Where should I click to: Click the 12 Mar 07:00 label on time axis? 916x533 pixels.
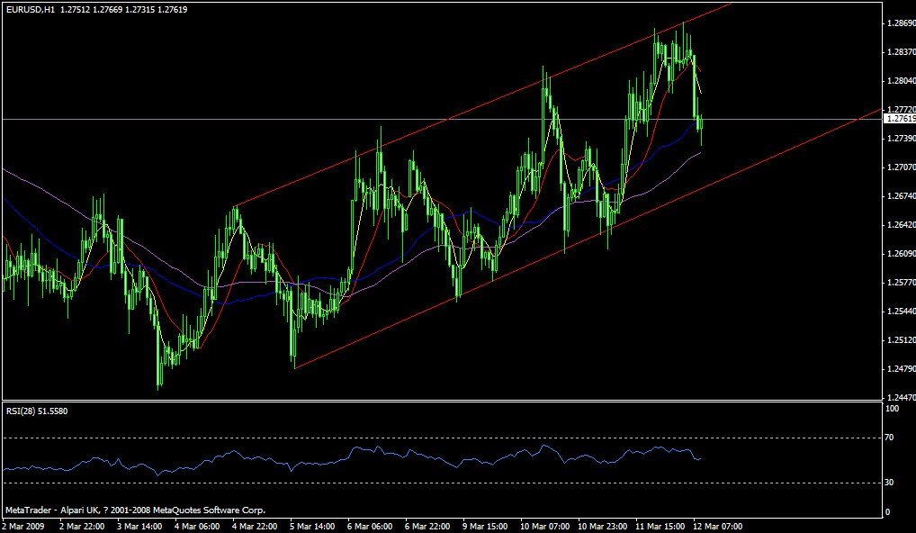(x=720, y=523)
